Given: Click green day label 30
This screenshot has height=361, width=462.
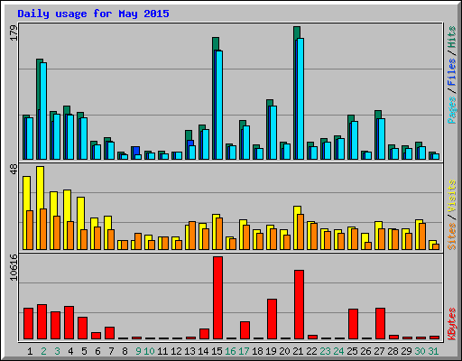Looking at the screenshot, I should pos(420,351).
